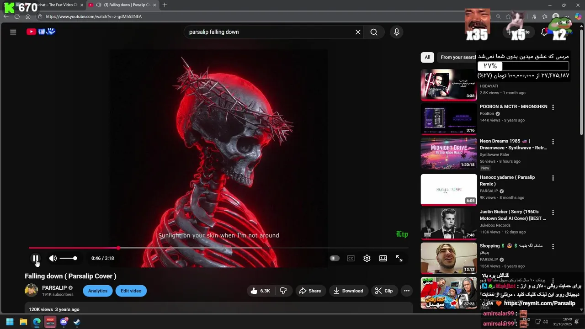Like the video (6.3K)
The height and width of the screenshot is (329, 585).
click(x=261, y=291)
